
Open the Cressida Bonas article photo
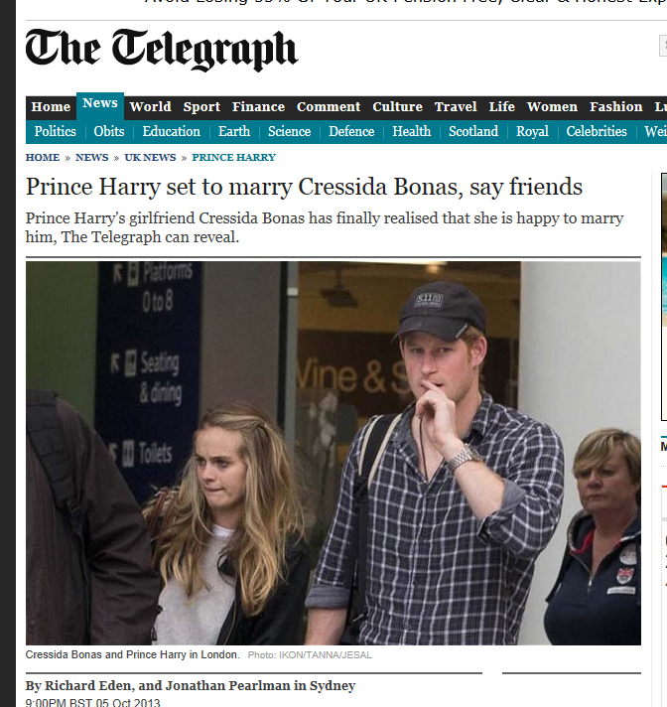coord(333,453)
